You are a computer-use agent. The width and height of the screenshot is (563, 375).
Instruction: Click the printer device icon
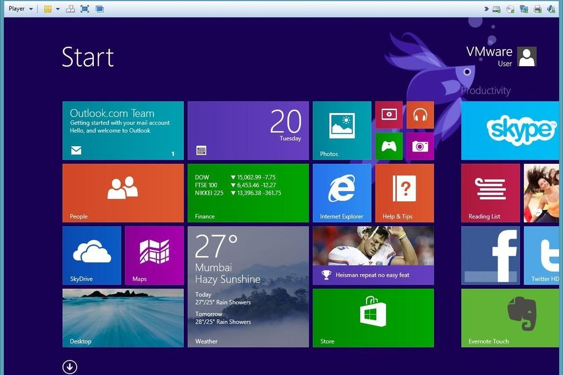[x=538, y=9]
